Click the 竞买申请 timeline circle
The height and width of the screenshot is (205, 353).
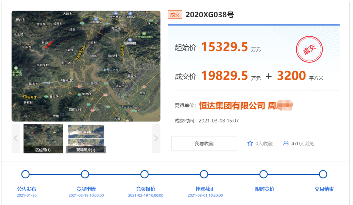pyautogui.click(x=85, y=174)
